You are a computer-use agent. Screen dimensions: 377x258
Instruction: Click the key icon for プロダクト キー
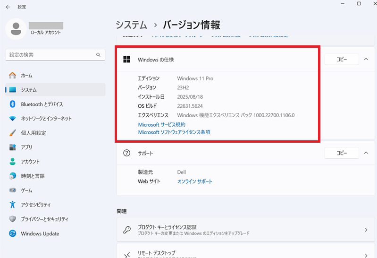(x=127, y=230)
